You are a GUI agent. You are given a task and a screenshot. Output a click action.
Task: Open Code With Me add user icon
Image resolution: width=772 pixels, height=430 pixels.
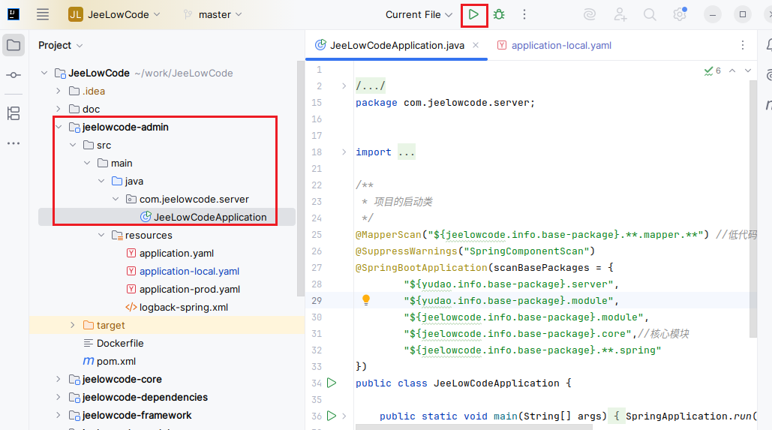[620, 15]
